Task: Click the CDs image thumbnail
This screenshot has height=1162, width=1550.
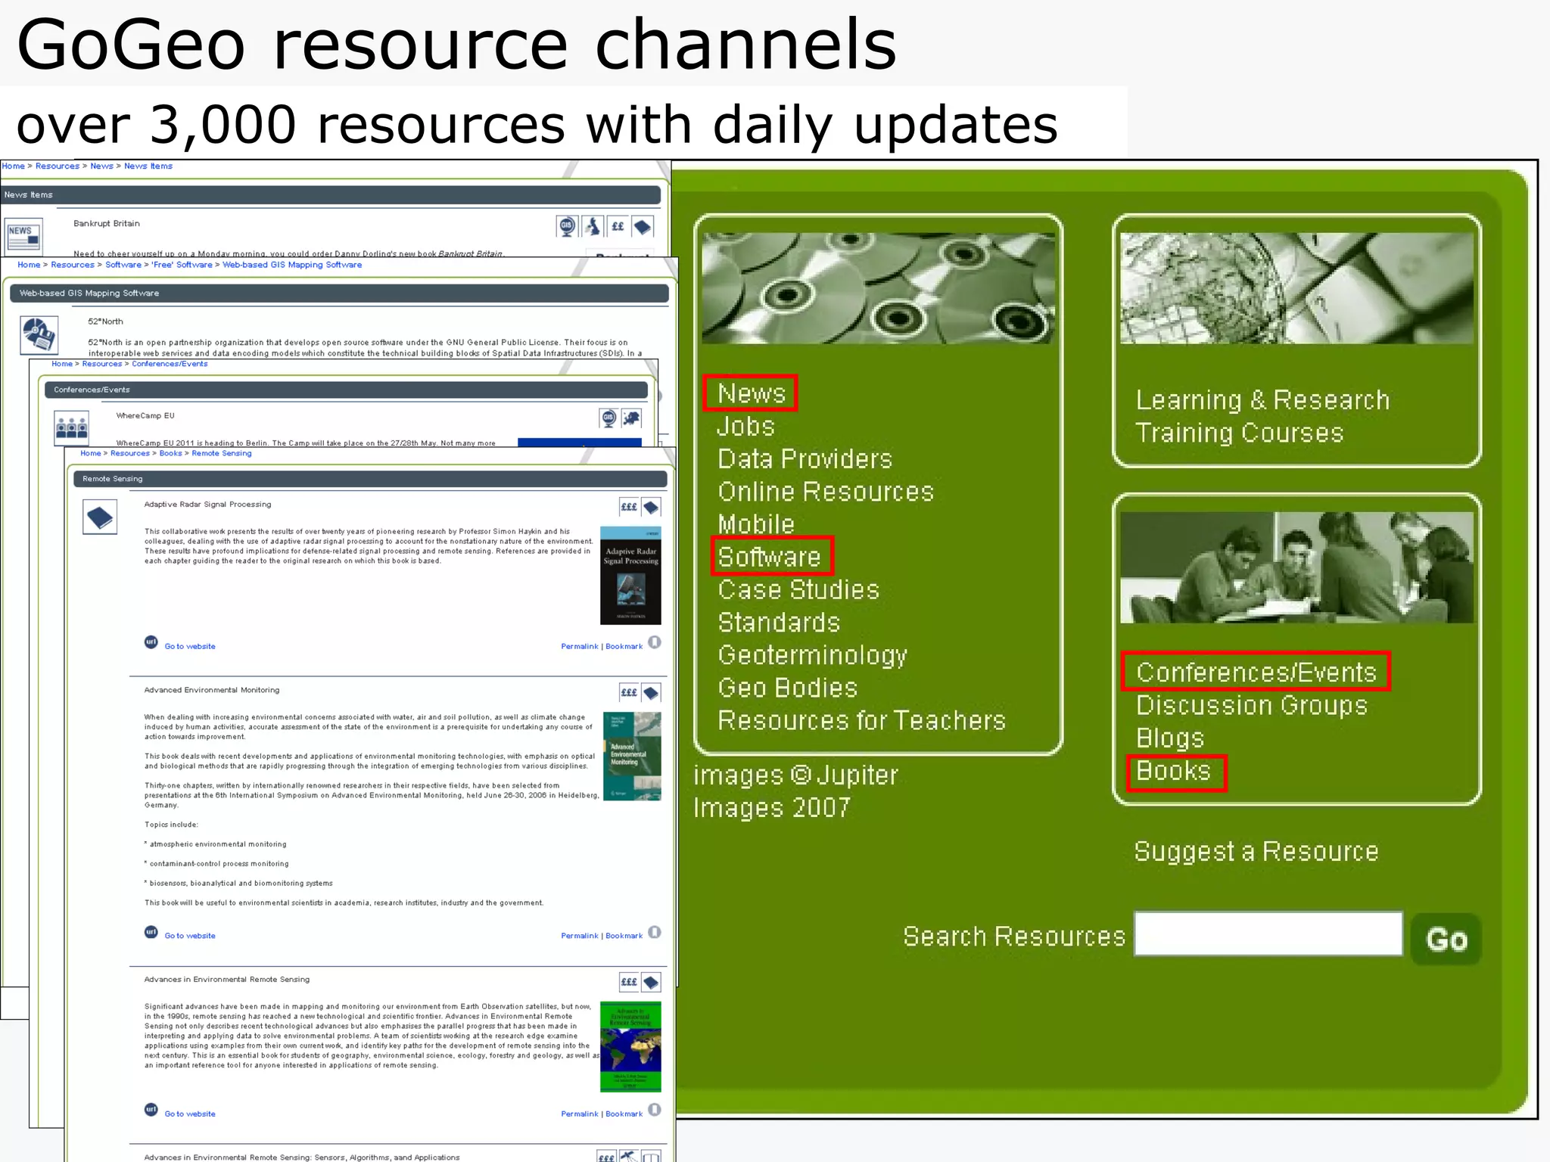Action: [x=878, y=288]
